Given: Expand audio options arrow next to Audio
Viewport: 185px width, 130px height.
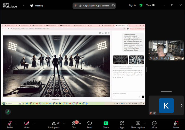Looking at the screenshot, I should (15, 123).
